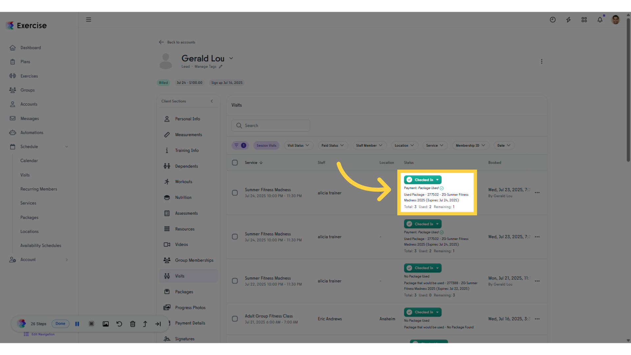The image size is (631, 355).
Task: Open Measurements client section
Action: [x=189, y=135]
